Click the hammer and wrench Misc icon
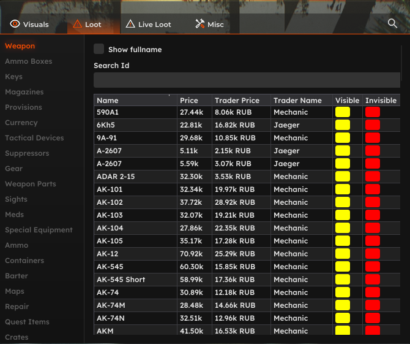 199,24
